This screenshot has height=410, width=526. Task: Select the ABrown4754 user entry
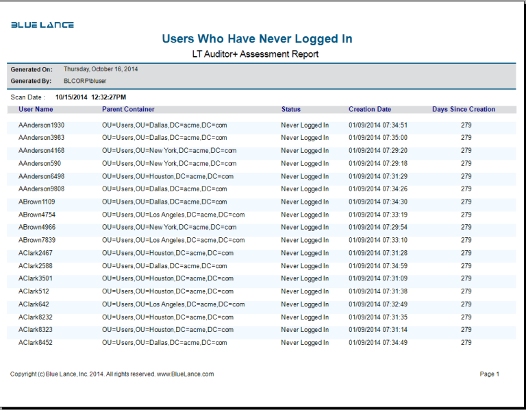pyautogui.click(x=37, y=215)
